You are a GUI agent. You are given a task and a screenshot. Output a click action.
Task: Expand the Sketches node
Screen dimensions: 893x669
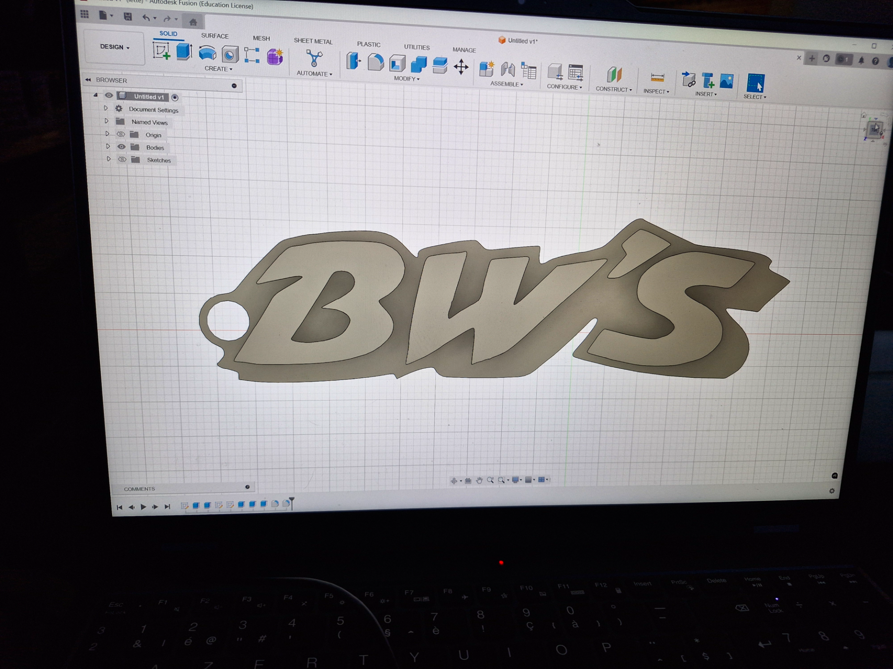click(109, 159)
